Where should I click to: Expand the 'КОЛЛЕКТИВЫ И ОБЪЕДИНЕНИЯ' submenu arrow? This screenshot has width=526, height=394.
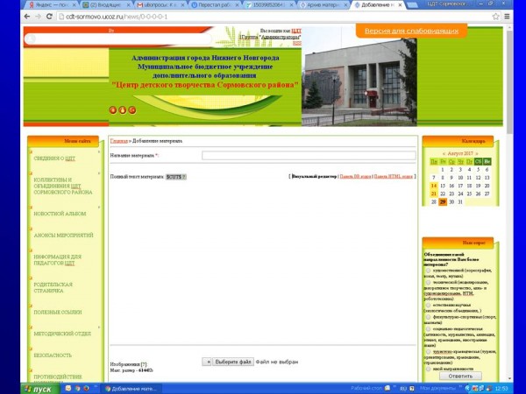(99, 173)
